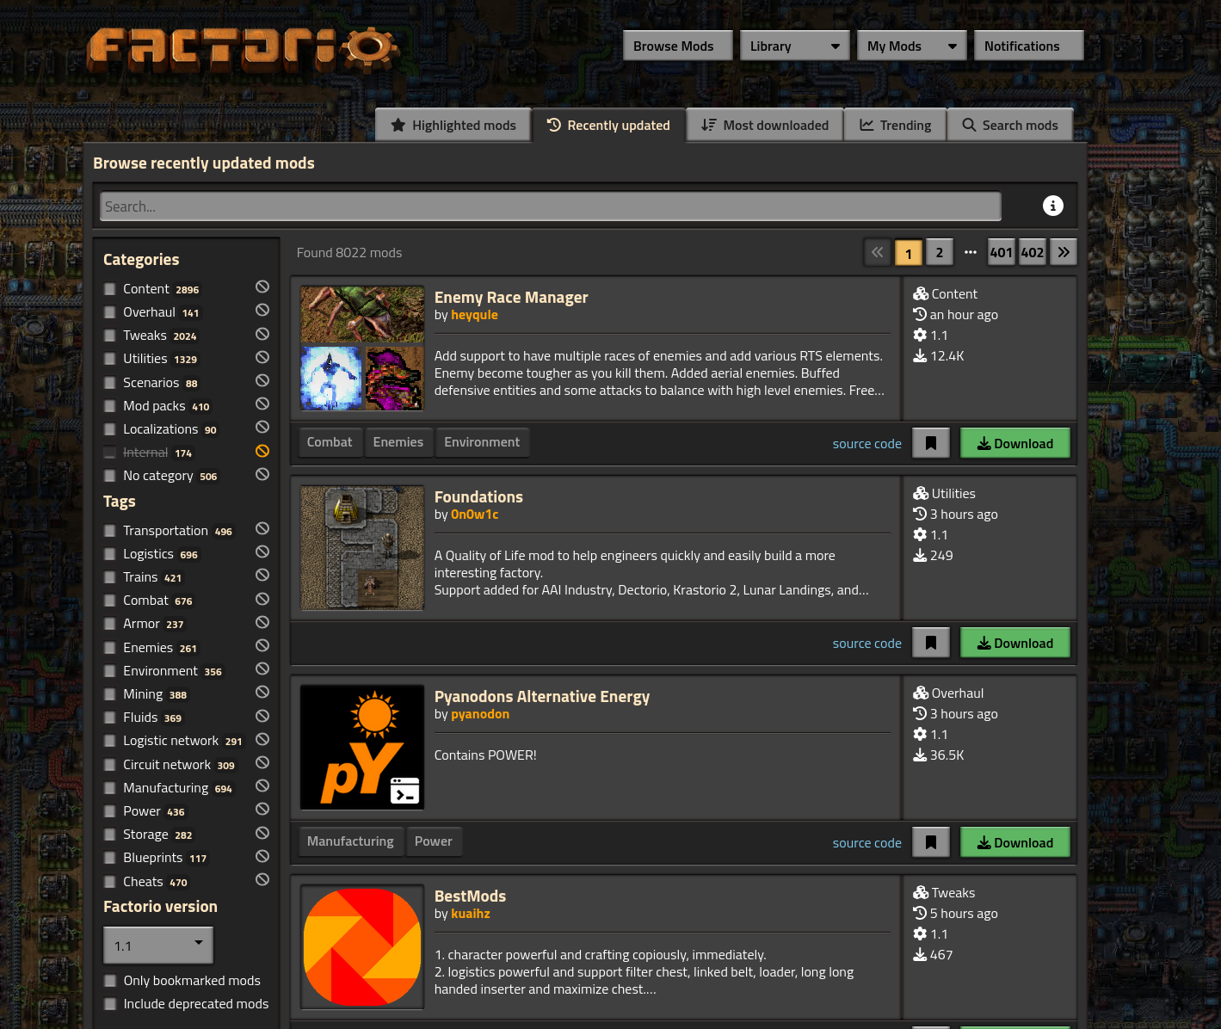The image size is (1221, 1029).
Task: Switch to Highlighted mods tab
Action: point(453,125)
